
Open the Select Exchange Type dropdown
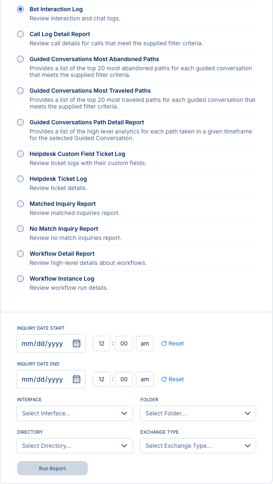coord(198,446)
